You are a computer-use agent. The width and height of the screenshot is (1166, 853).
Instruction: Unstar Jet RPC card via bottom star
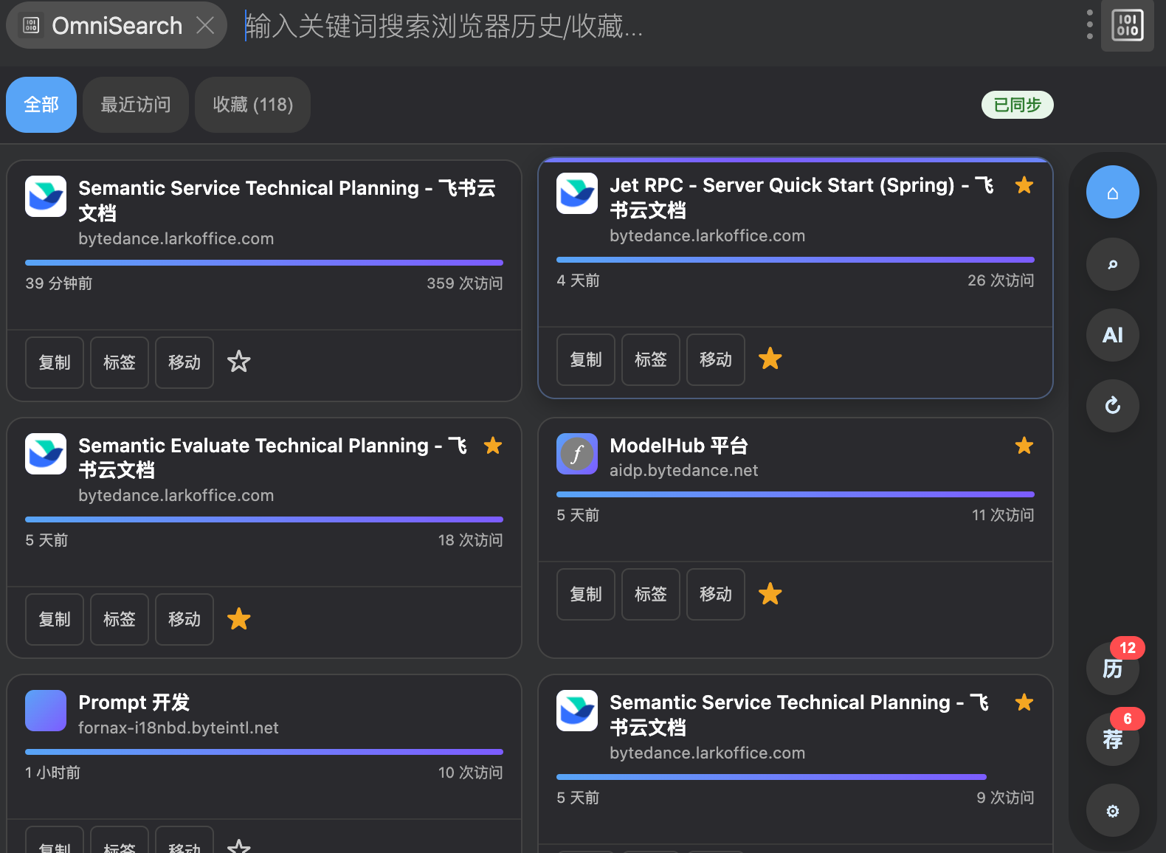[770, 359]
